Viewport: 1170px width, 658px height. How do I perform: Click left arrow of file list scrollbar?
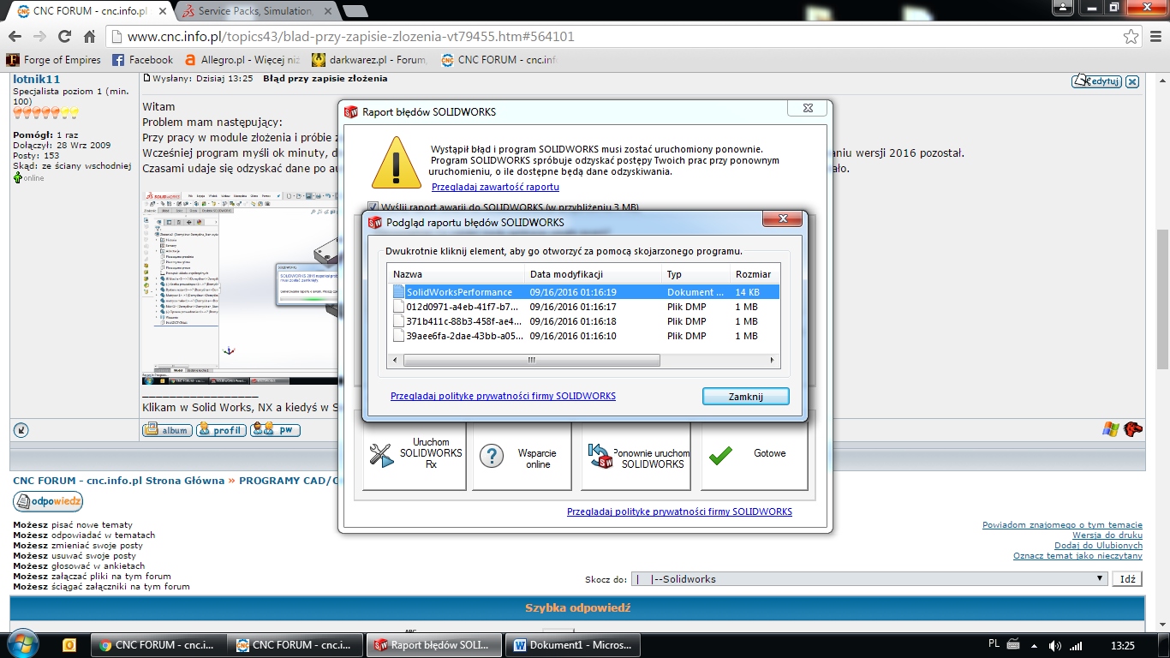pos(395,361)
